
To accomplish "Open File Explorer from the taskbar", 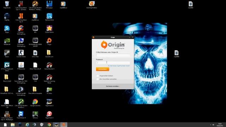I will 13,125.
